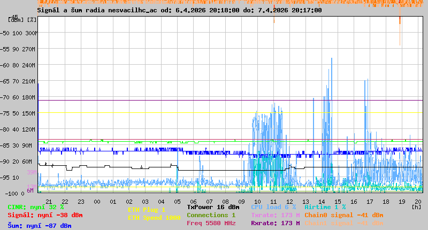Viewport: 428px width, 230px height.
Task: Click the 'CPU load 6 %' legend label
Action: pyautogui.click(x=273, y=208)
